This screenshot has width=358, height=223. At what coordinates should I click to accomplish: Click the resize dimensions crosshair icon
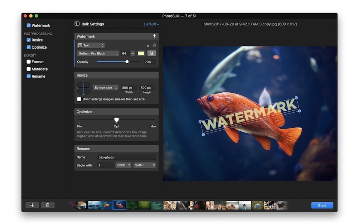[84, 87]
